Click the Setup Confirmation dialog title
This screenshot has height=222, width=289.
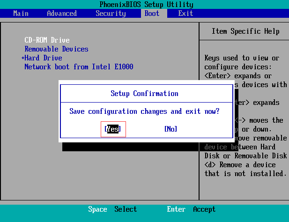click(x=144, y=93)
